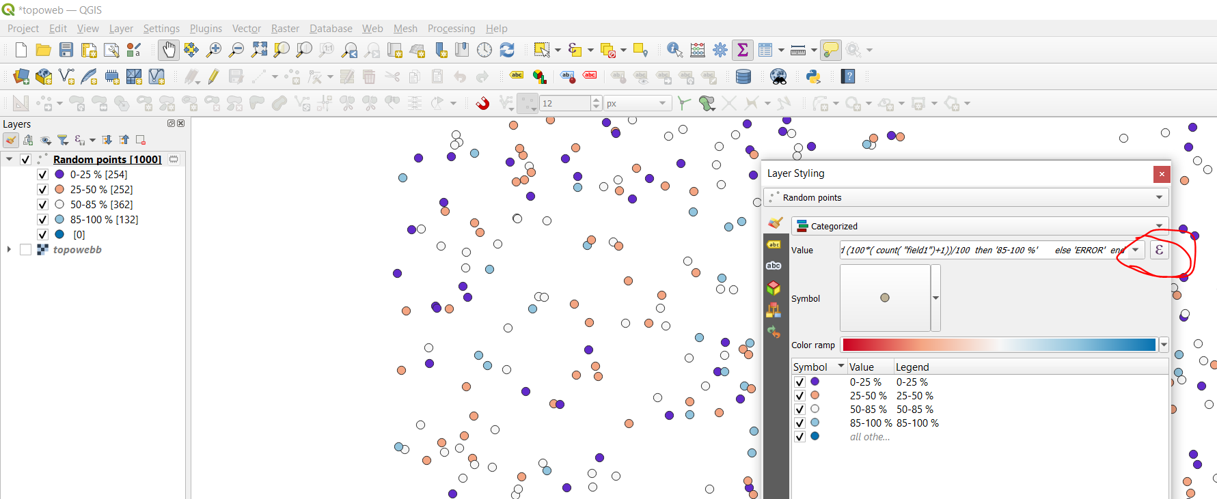Open Labels tab in Layer Styling sidebar
Image resolution: width=1217 pixels, height=499 pixels.
tap(774, 244)
